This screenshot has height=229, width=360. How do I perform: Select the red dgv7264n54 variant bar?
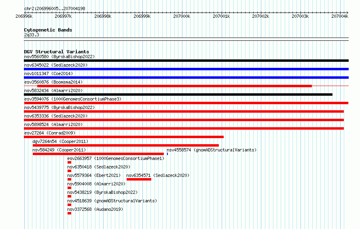(x=126, y=145)
